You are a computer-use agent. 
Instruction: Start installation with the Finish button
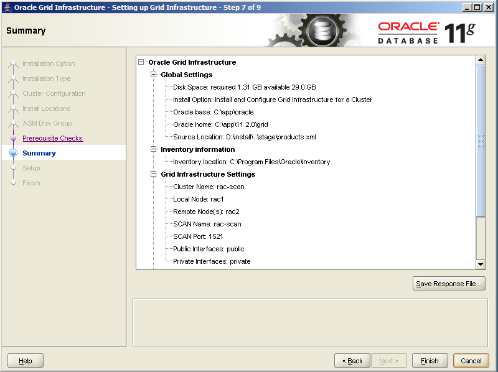click(x=430, y=361)
